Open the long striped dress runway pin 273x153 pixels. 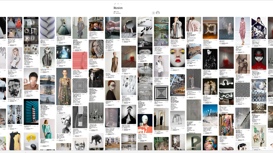click(80, 28)
